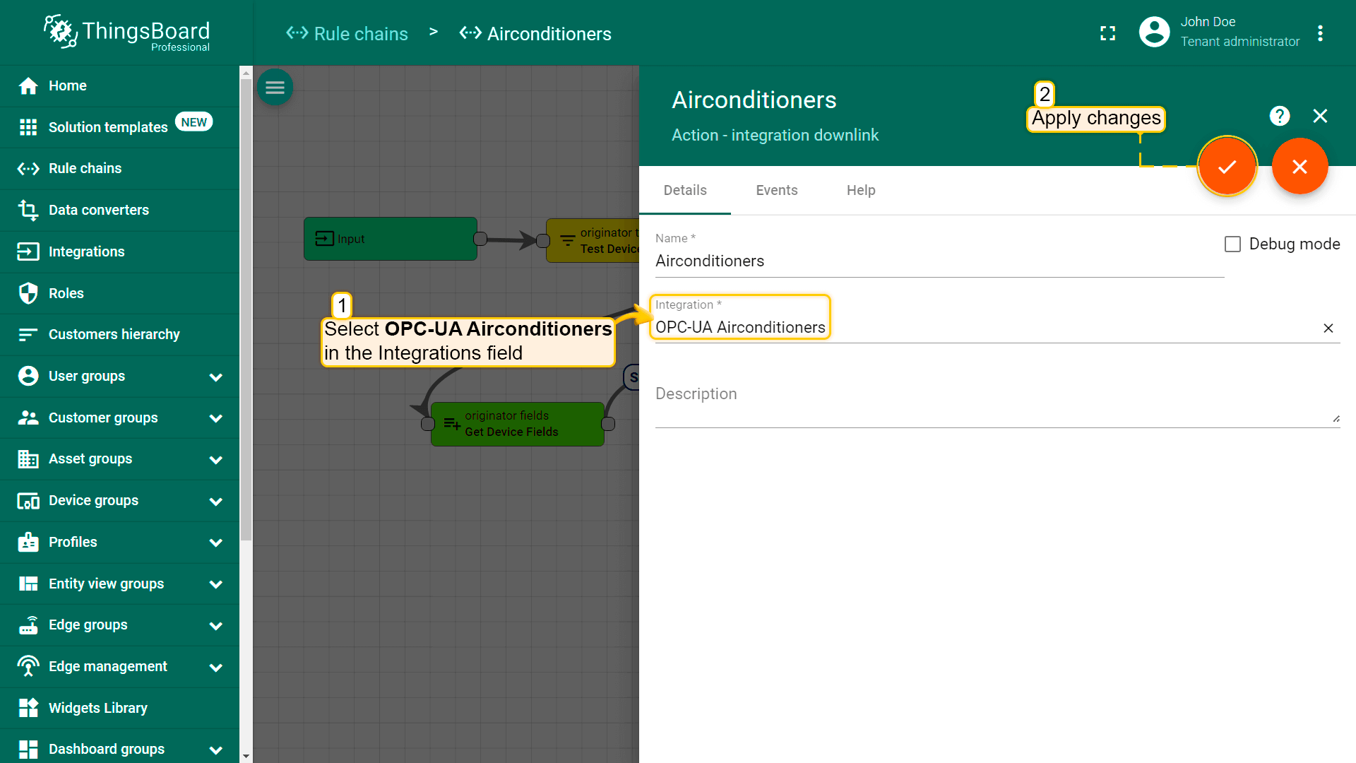
Task: Click the John Doe user avatar
Action: click(x=1155, y=32)
